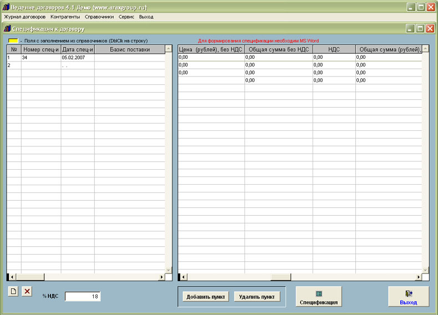
Task: Click first row 0,00 in Цена column
Action: click(x=211, y=57)
